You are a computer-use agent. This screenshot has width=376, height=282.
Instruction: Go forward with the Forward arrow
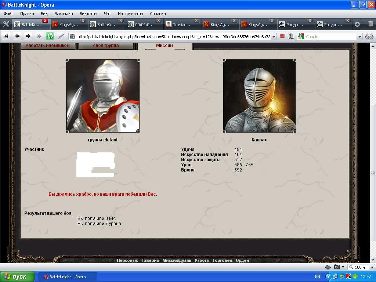pos(28,36)
